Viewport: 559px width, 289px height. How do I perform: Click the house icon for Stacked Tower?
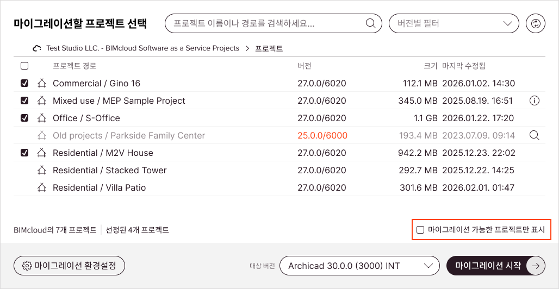click(x=42, y=171)
